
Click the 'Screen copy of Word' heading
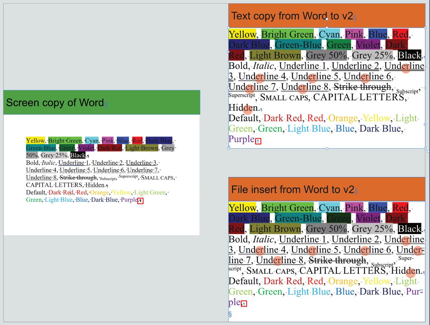point(55,103)
